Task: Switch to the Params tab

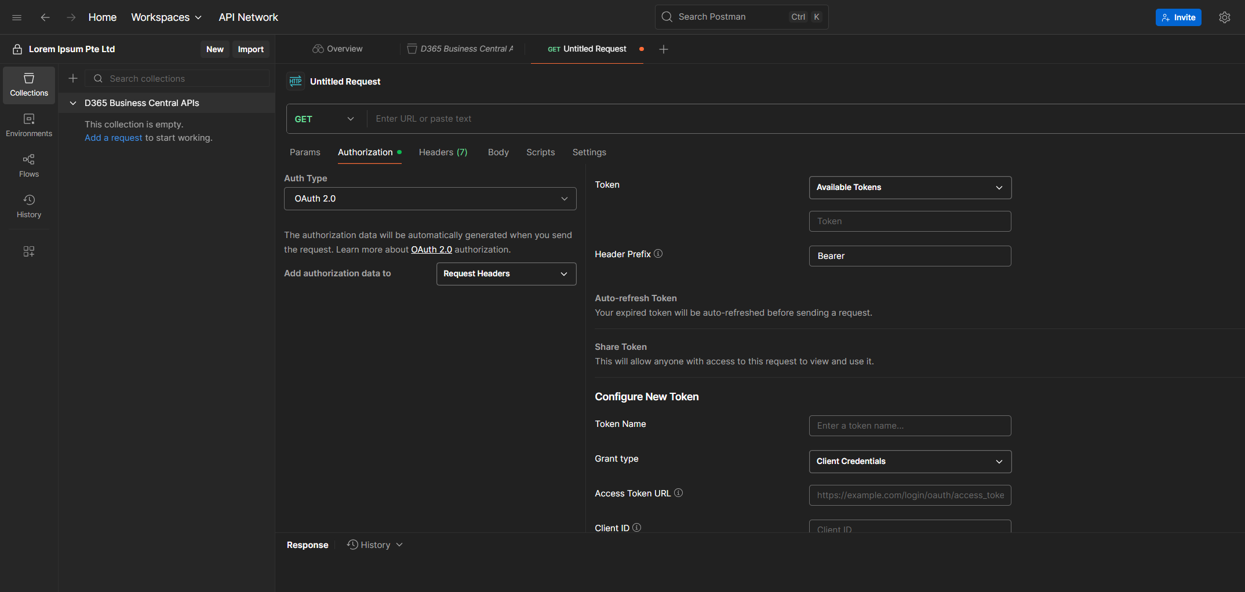Action: 305,152
